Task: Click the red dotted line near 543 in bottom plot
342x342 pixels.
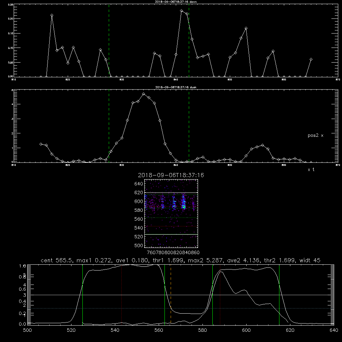Action: coord(121,294)
